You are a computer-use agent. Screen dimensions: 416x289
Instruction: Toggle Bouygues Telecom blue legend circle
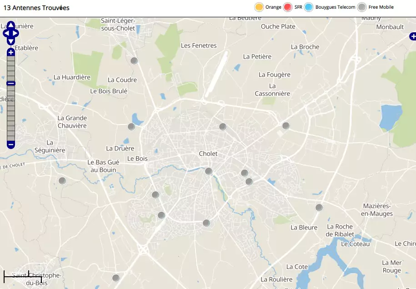pos(309,7)
